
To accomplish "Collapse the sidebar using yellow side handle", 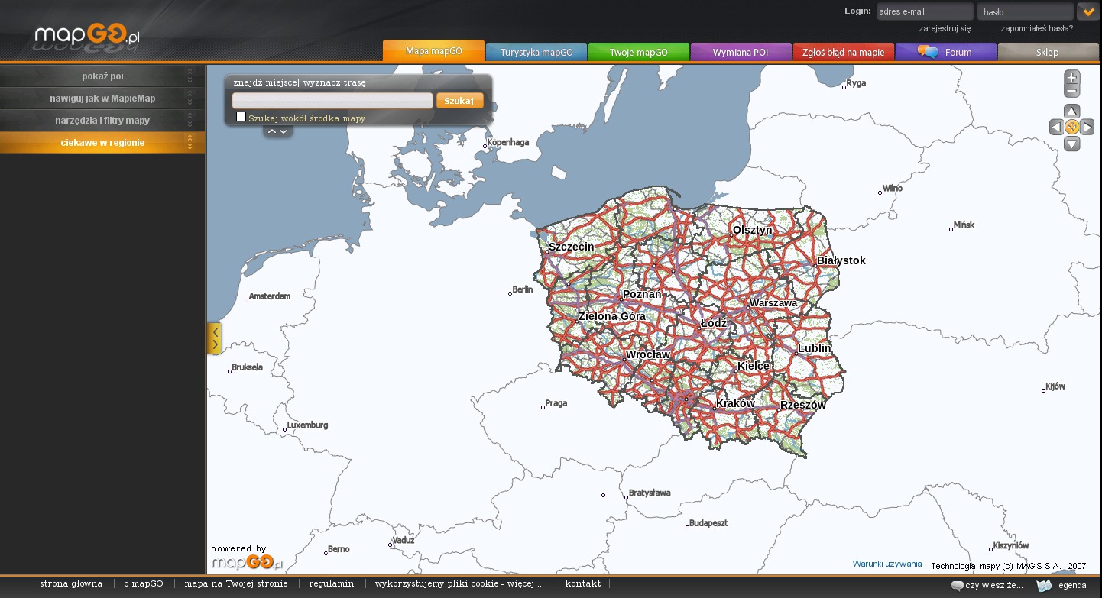I will [x=215, y=338].
